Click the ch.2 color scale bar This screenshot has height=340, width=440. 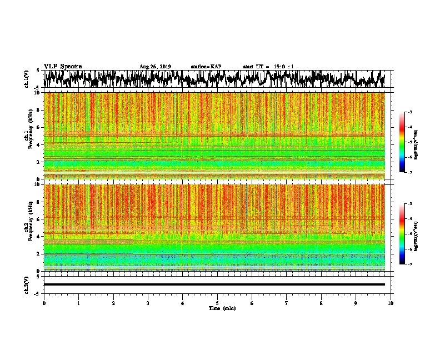point(402,234)
